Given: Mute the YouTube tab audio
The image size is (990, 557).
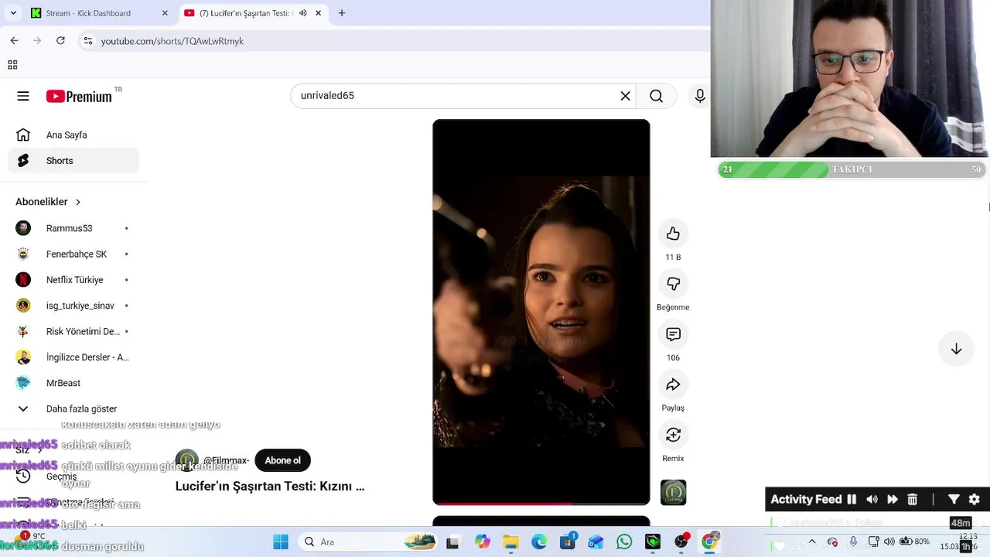Looking at the screenshot, I should point(302,13).
